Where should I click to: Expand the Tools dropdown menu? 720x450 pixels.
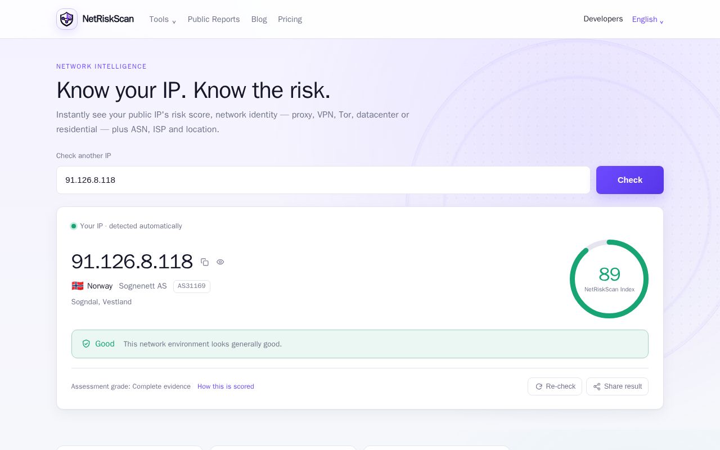163,19
